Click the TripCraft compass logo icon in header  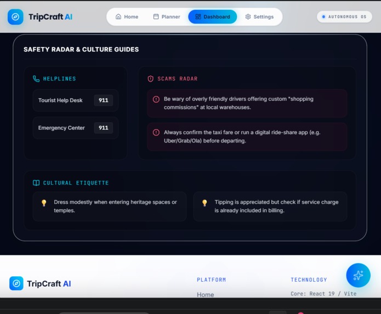pyautogui.click(x=15, y=17)
